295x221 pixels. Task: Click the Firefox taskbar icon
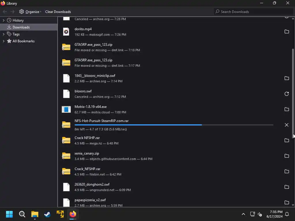(73, 214)
